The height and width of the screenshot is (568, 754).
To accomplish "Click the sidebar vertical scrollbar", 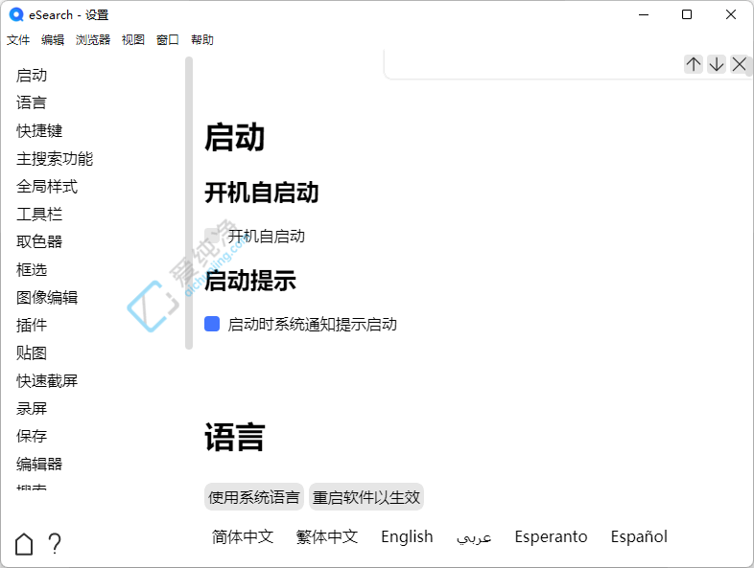I will click(x=189, y=203).
